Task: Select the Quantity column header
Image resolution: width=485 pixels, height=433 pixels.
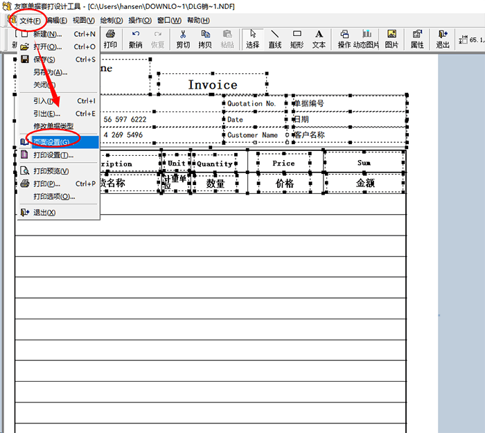Action: (215, 164)
